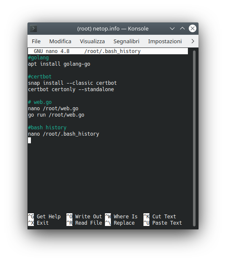Screen dimensions: 226x262
Task: Minimize window using down chevron icon
Action: 172,28
